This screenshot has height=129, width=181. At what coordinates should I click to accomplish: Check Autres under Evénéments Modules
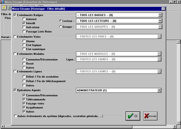click(24, 68)
